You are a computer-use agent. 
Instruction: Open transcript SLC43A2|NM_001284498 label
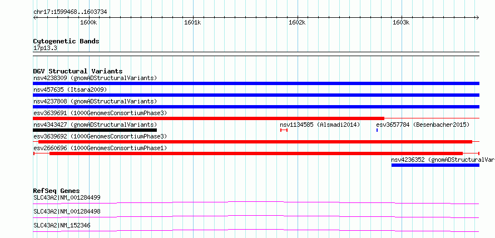click(67, 211)
